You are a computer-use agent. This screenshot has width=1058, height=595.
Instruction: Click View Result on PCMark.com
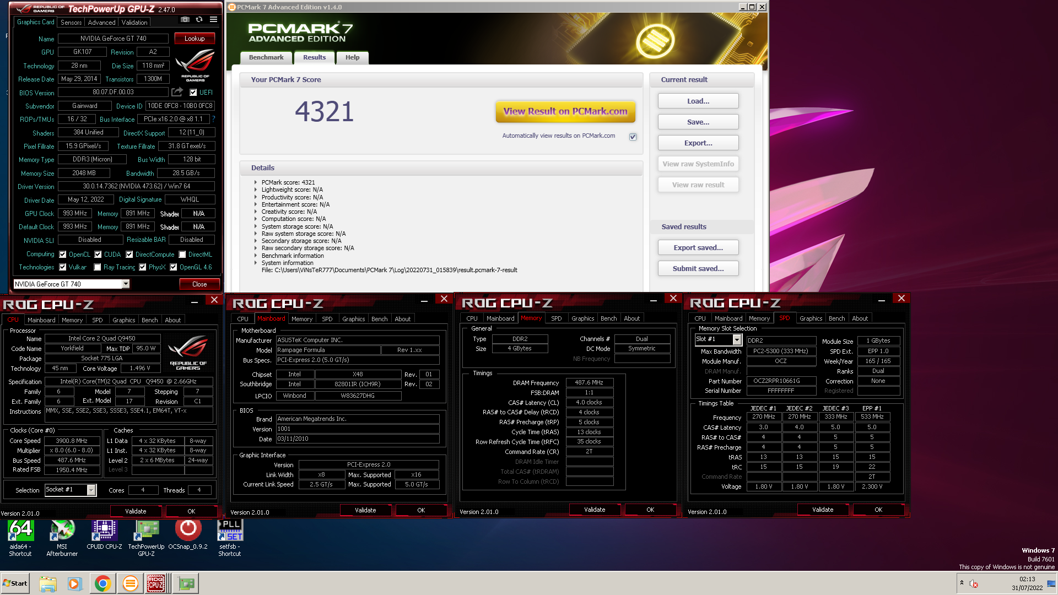[565, 111]
